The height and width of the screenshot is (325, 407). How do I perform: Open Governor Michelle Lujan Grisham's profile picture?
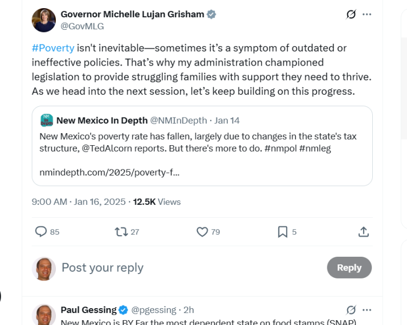[x=43, y=20]
